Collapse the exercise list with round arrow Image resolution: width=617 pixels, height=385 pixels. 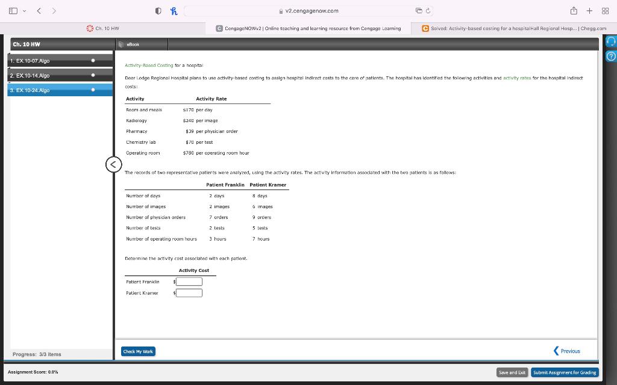tap(114, 164)
